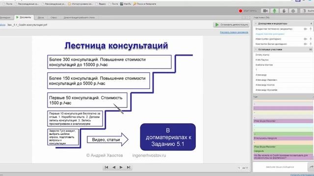Go to the first slide

106,167
